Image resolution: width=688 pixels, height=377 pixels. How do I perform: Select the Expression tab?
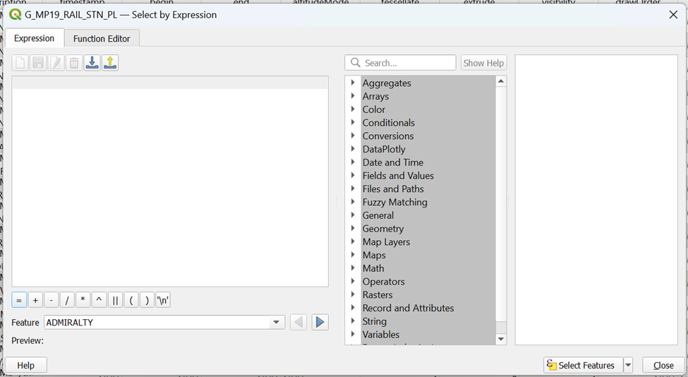pyautogui.click(x=34, y=38)
